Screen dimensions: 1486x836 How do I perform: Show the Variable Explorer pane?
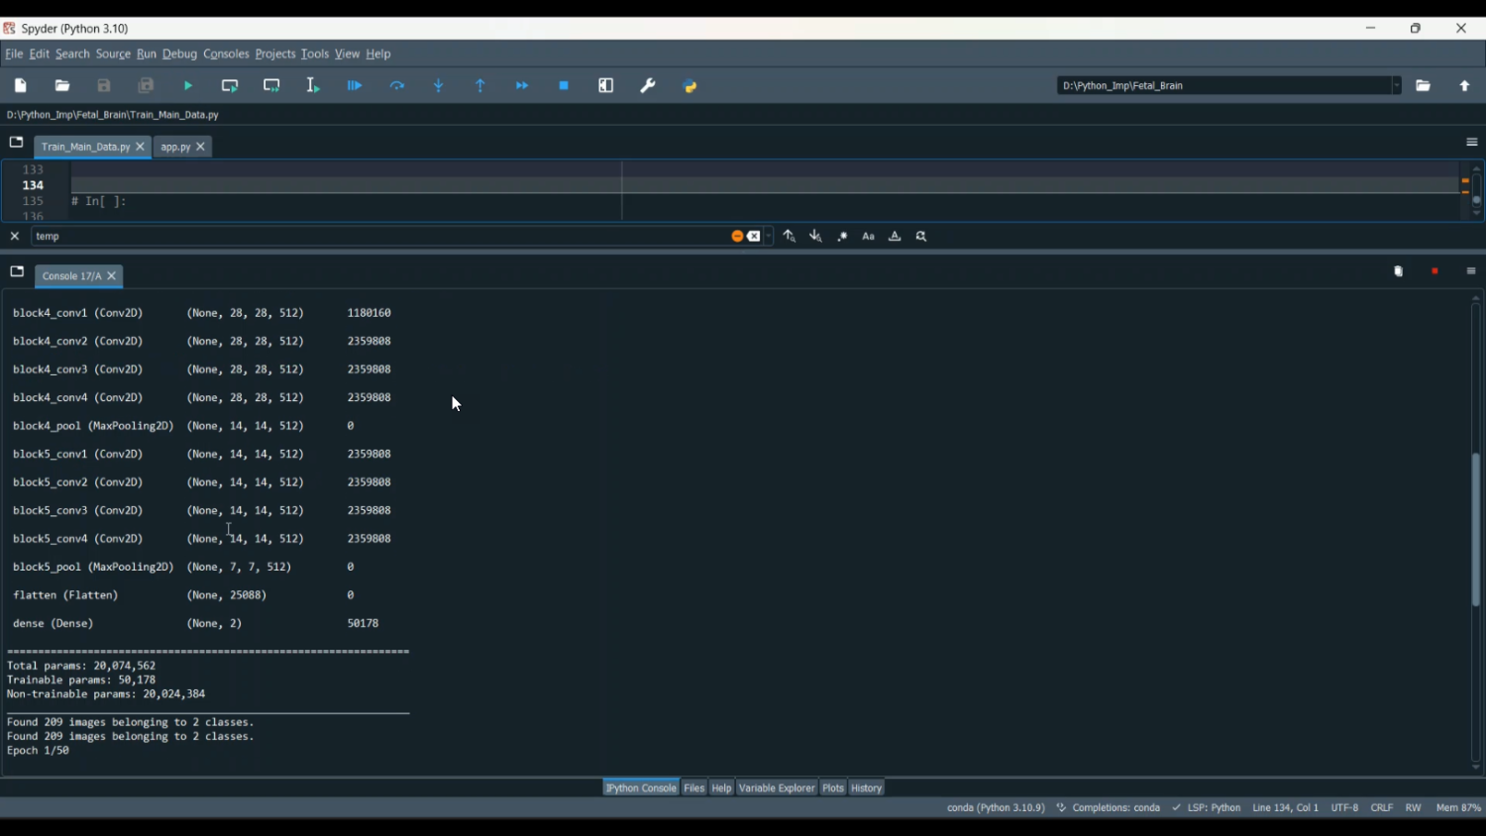click(777, 788)
